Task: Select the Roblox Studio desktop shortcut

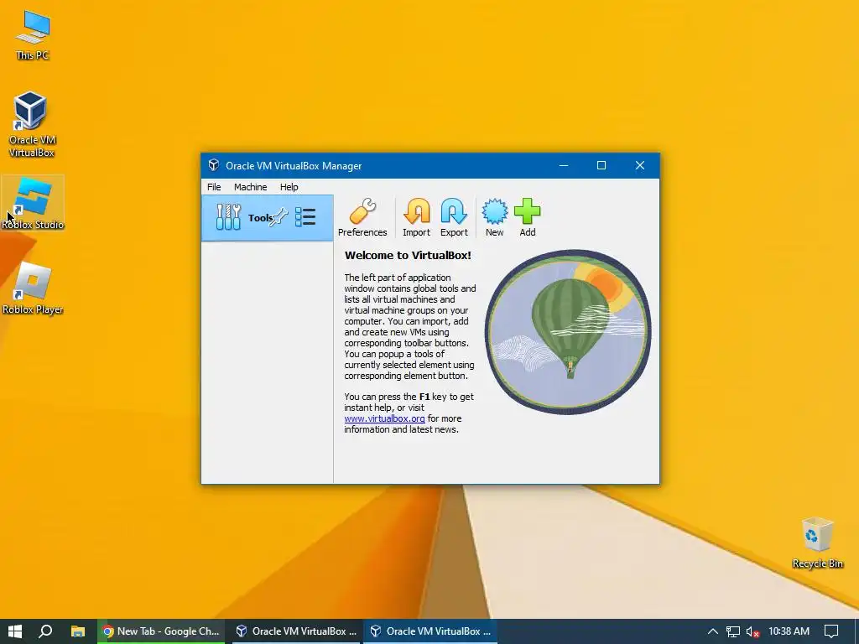Action: 33,203
